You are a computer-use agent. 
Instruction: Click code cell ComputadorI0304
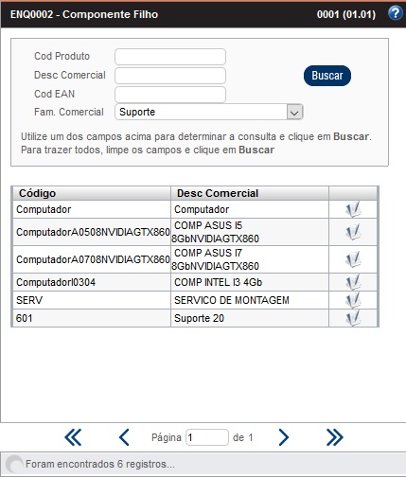point(92,282)
